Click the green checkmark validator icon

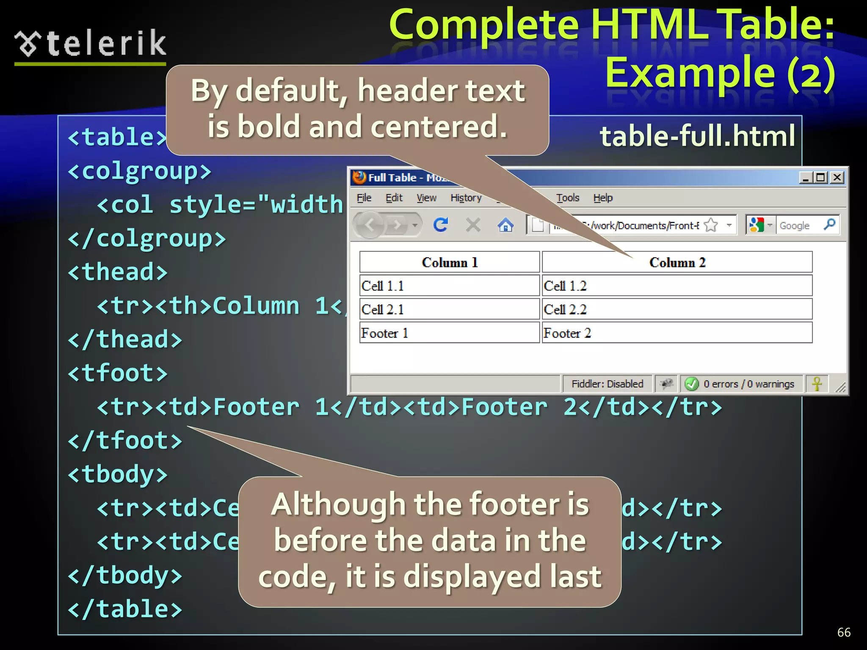692,384
